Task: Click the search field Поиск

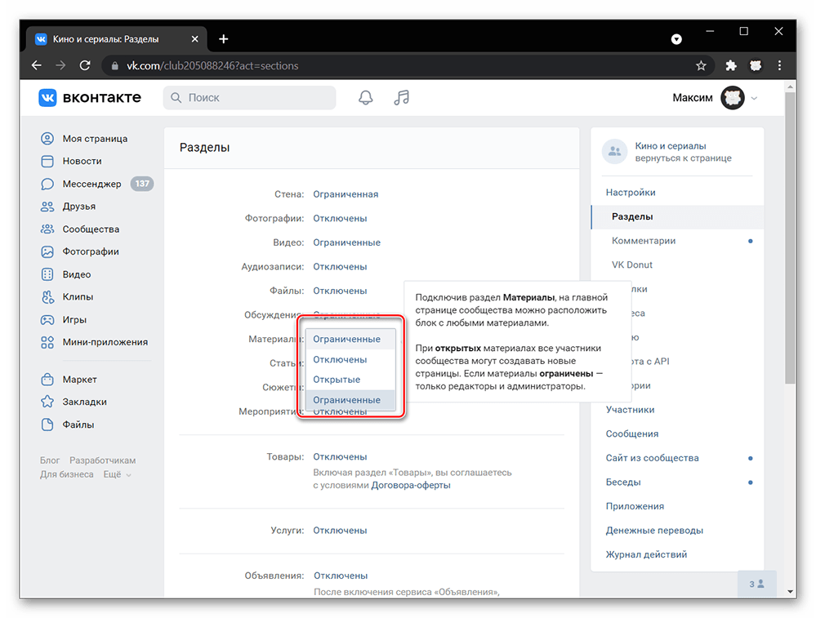Action: (x=249, y=98)
